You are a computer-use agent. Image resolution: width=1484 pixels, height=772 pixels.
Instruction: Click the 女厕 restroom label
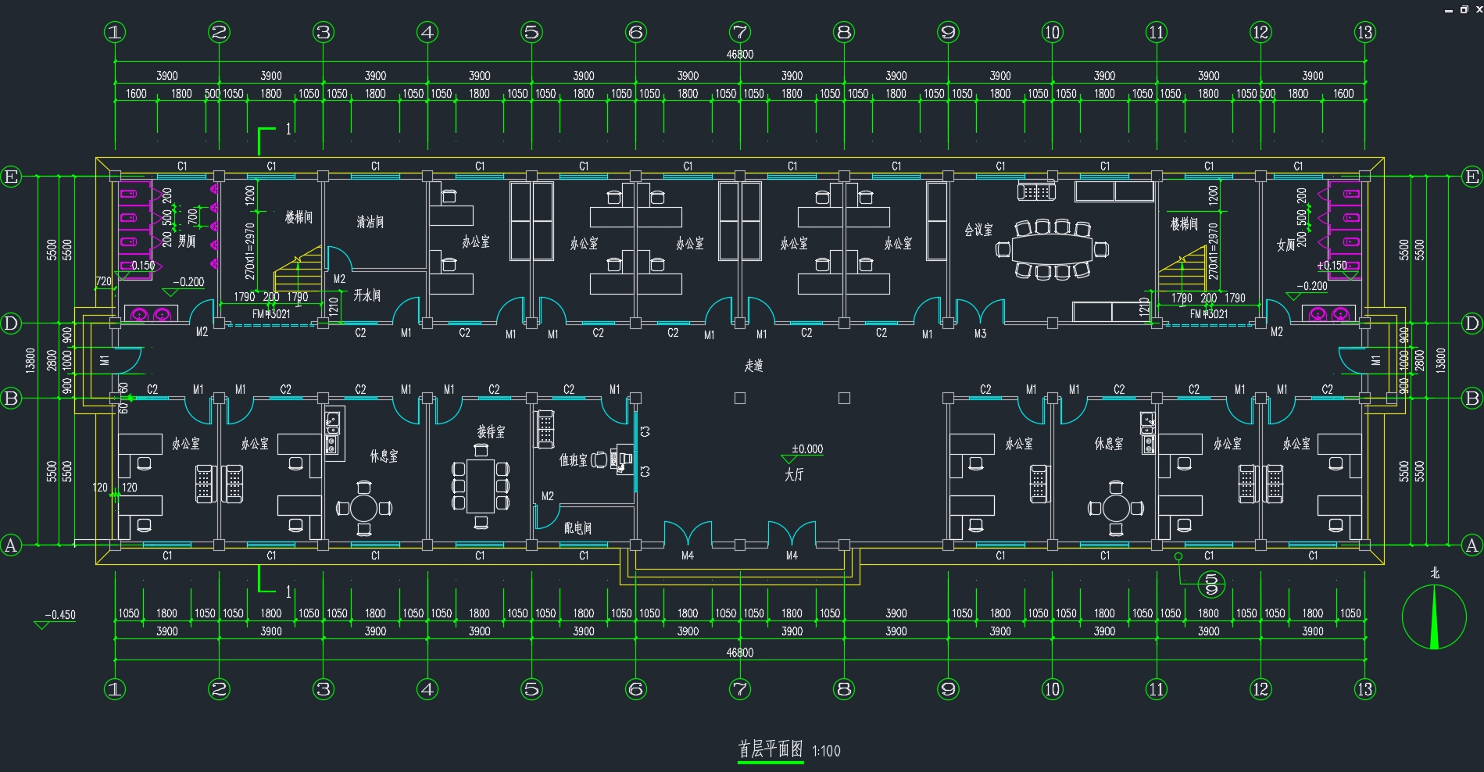[x=1286, y=245]
